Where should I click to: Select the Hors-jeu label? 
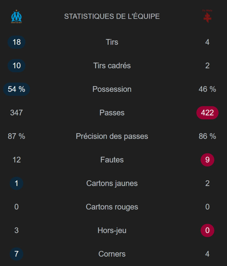pyautogui.click(x=112, y=230)
